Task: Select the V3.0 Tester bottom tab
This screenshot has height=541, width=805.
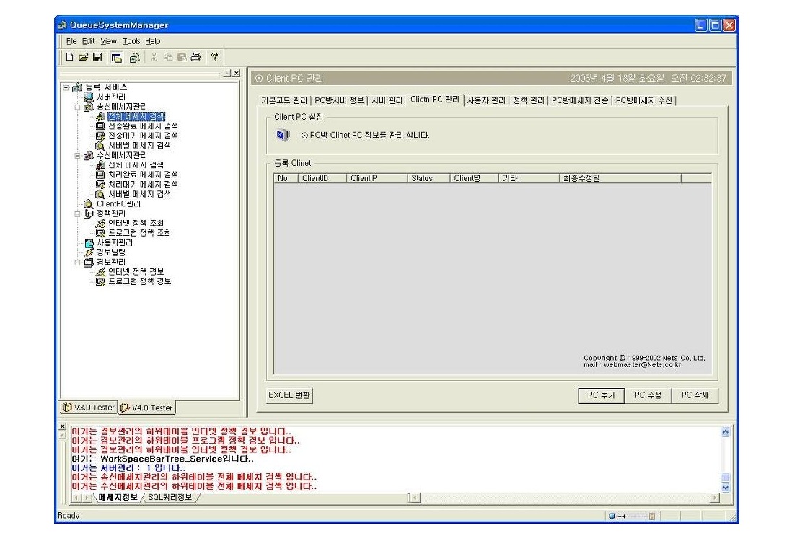Action: (x=89, y=408)
